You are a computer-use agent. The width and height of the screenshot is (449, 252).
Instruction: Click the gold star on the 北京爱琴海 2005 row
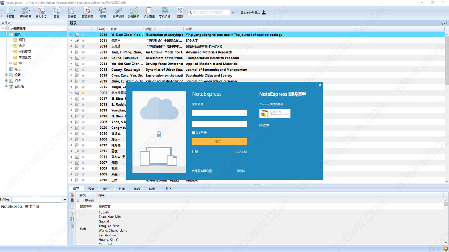83,93
